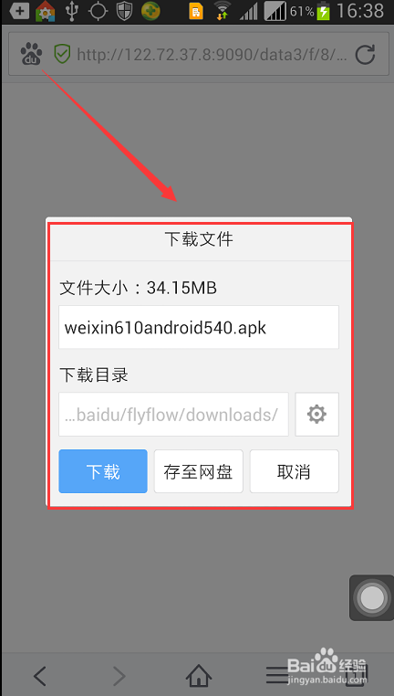Tap the WiFi signal status icon

click(222, 11)
